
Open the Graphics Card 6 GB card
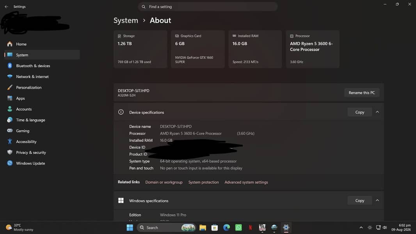pyautogui.click(x=197, y=49)
